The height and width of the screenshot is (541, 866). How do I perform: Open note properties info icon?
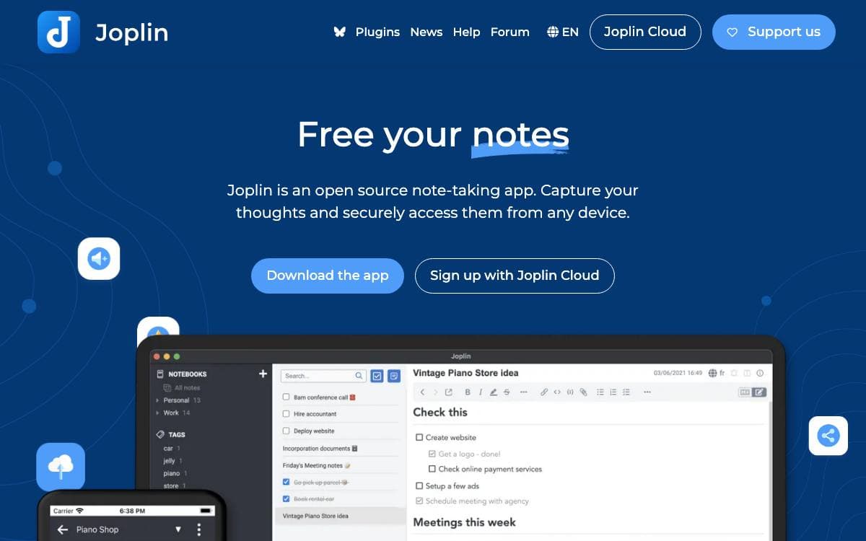pyautogui.click(x=760, y=373)
